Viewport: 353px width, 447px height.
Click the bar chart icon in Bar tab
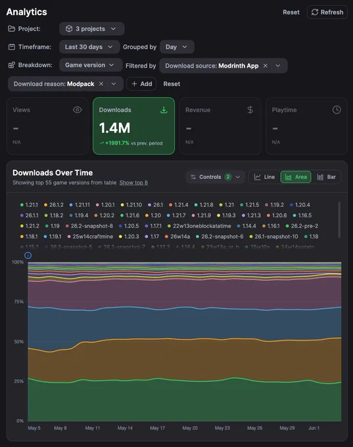coord(320,177)
